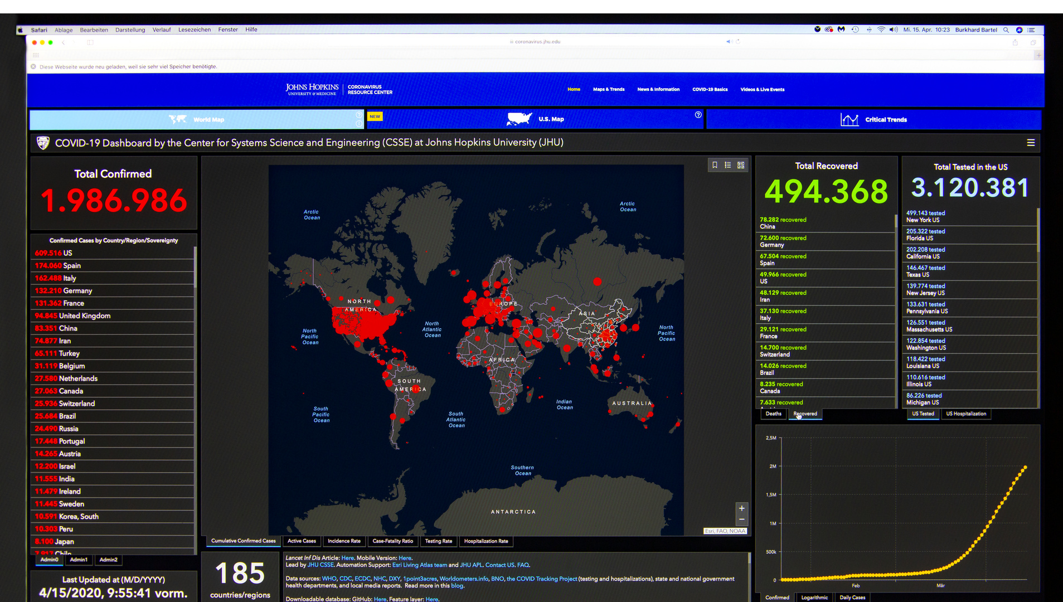Click the U.S. map silhouette icon

click(x=519, y=119)
